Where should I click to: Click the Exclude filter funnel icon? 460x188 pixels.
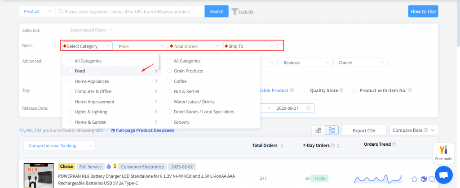(234, 11)
